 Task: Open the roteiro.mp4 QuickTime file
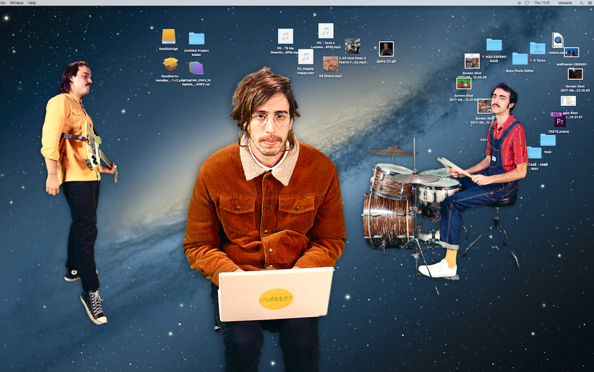point(557,40)
